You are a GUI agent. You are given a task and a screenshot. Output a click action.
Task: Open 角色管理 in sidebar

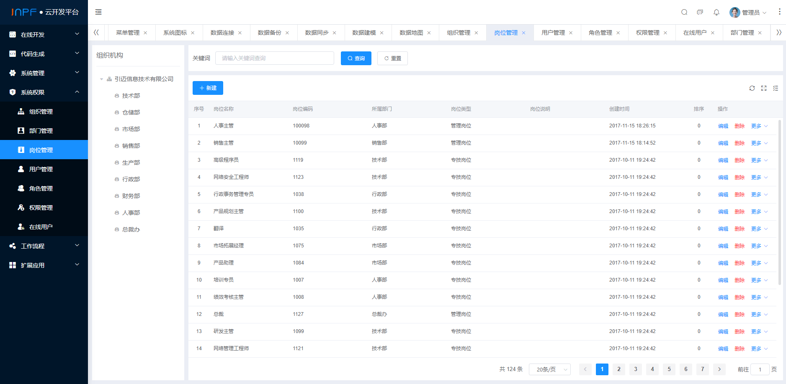[x=44, y=188]
